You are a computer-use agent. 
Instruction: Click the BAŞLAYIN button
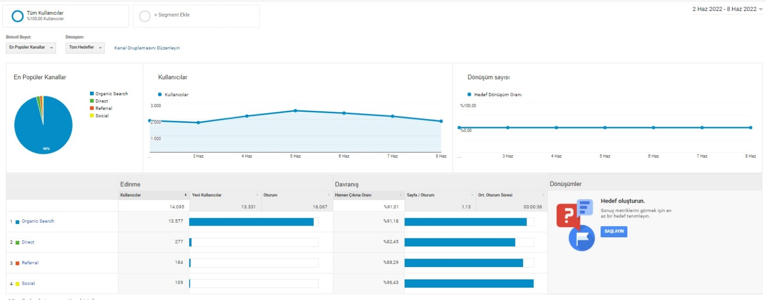[614, 231]
